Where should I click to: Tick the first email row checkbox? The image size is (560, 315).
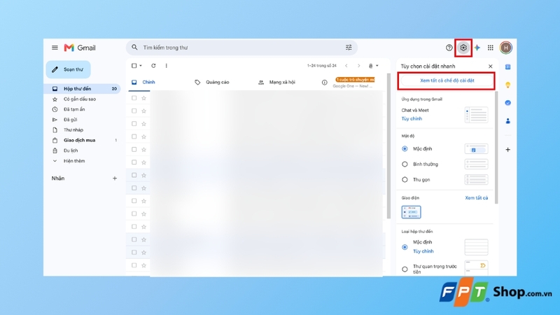click(134, 98)
